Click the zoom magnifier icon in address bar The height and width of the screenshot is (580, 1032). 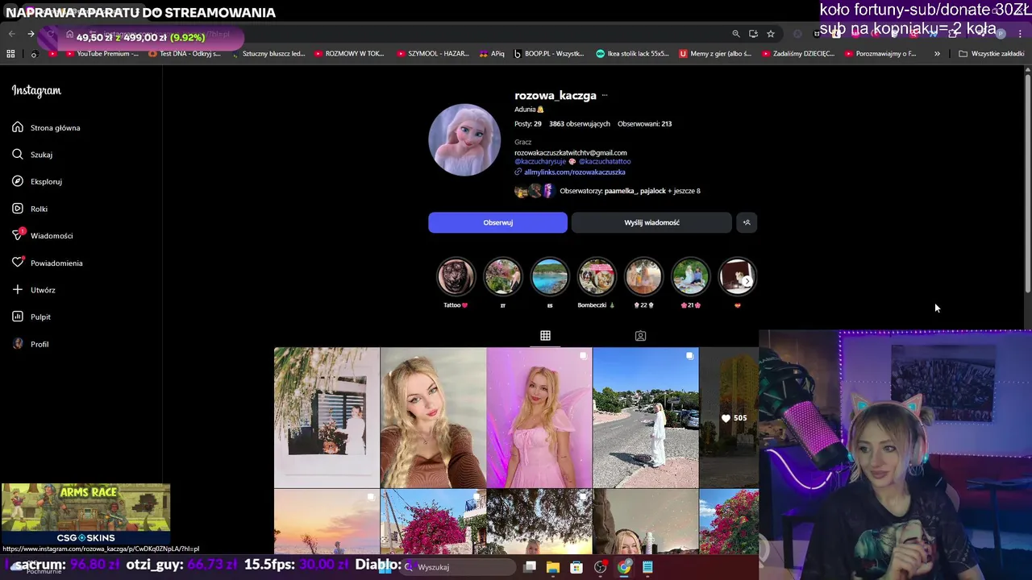click(x=735, y=34)
